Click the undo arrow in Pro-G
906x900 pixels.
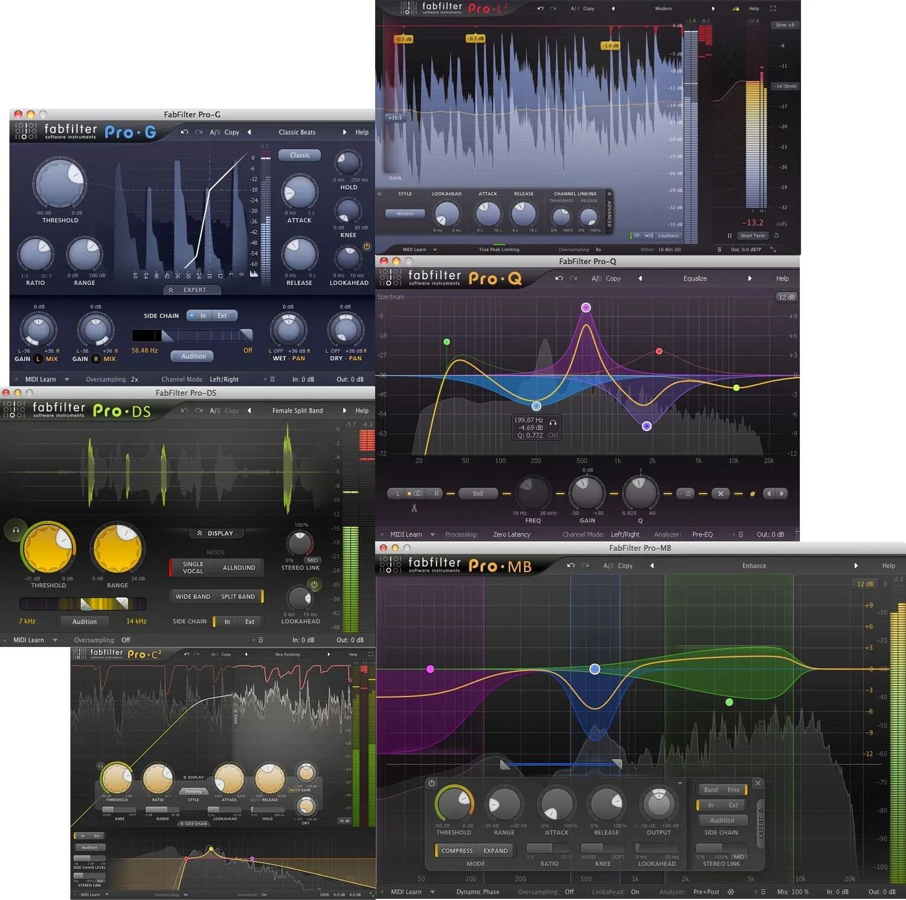(184, 132)
